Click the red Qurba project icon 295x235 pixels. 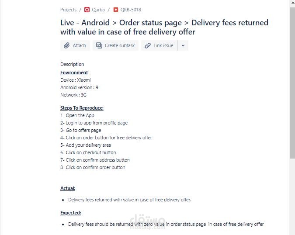coord(87,10)
